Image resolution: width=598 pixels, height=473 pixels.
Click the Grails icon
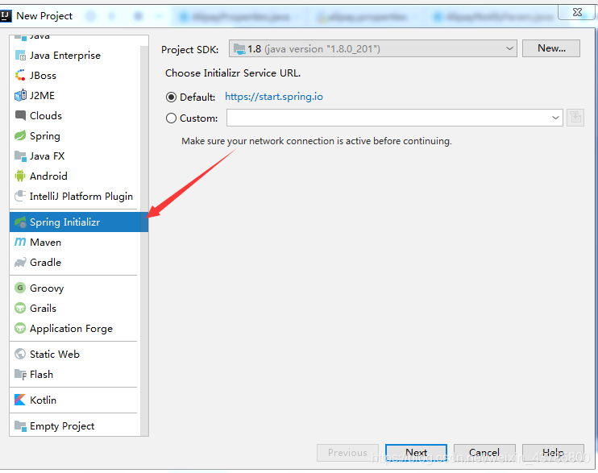tap(20, 308)
